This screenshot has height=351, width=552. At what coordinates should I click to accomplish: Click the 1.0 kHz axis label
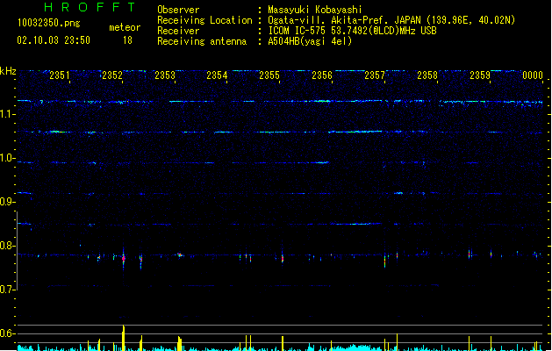tap(7, 158)
